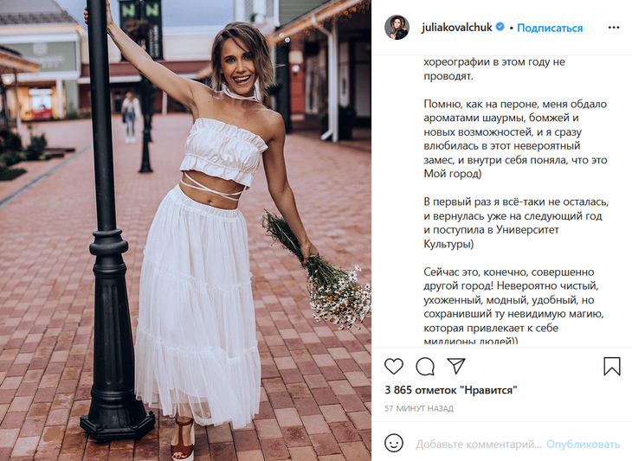Open emoji picker smiley icon
The height and width of the screenshot is (461, 632).
click(x=394, y=444)
